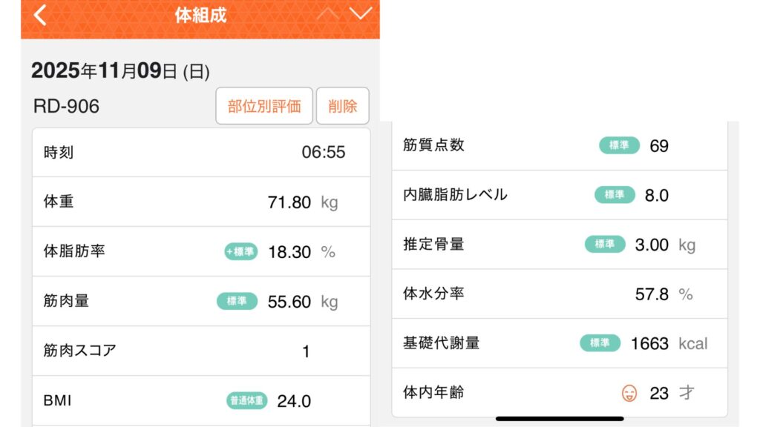760x427 pixels.
Task: Click the 標準 badge beside 推定骨量
Action: (x=605, y=244)
